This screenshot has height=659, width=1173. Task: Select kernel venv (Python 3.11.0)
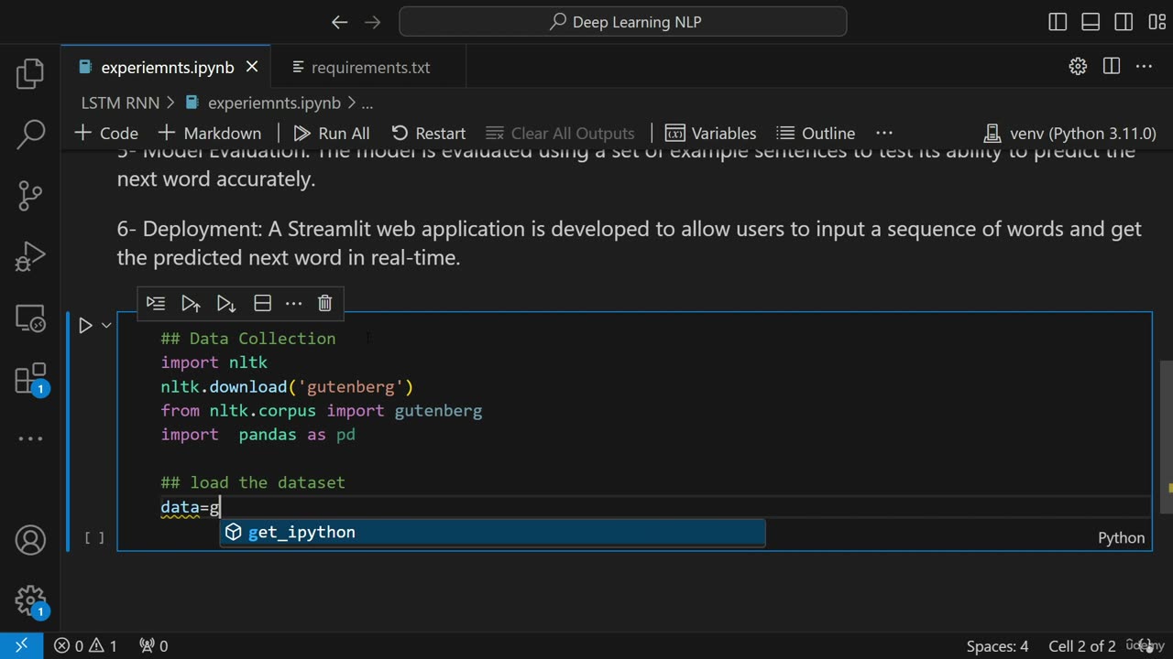click(x=1069, y=133)
